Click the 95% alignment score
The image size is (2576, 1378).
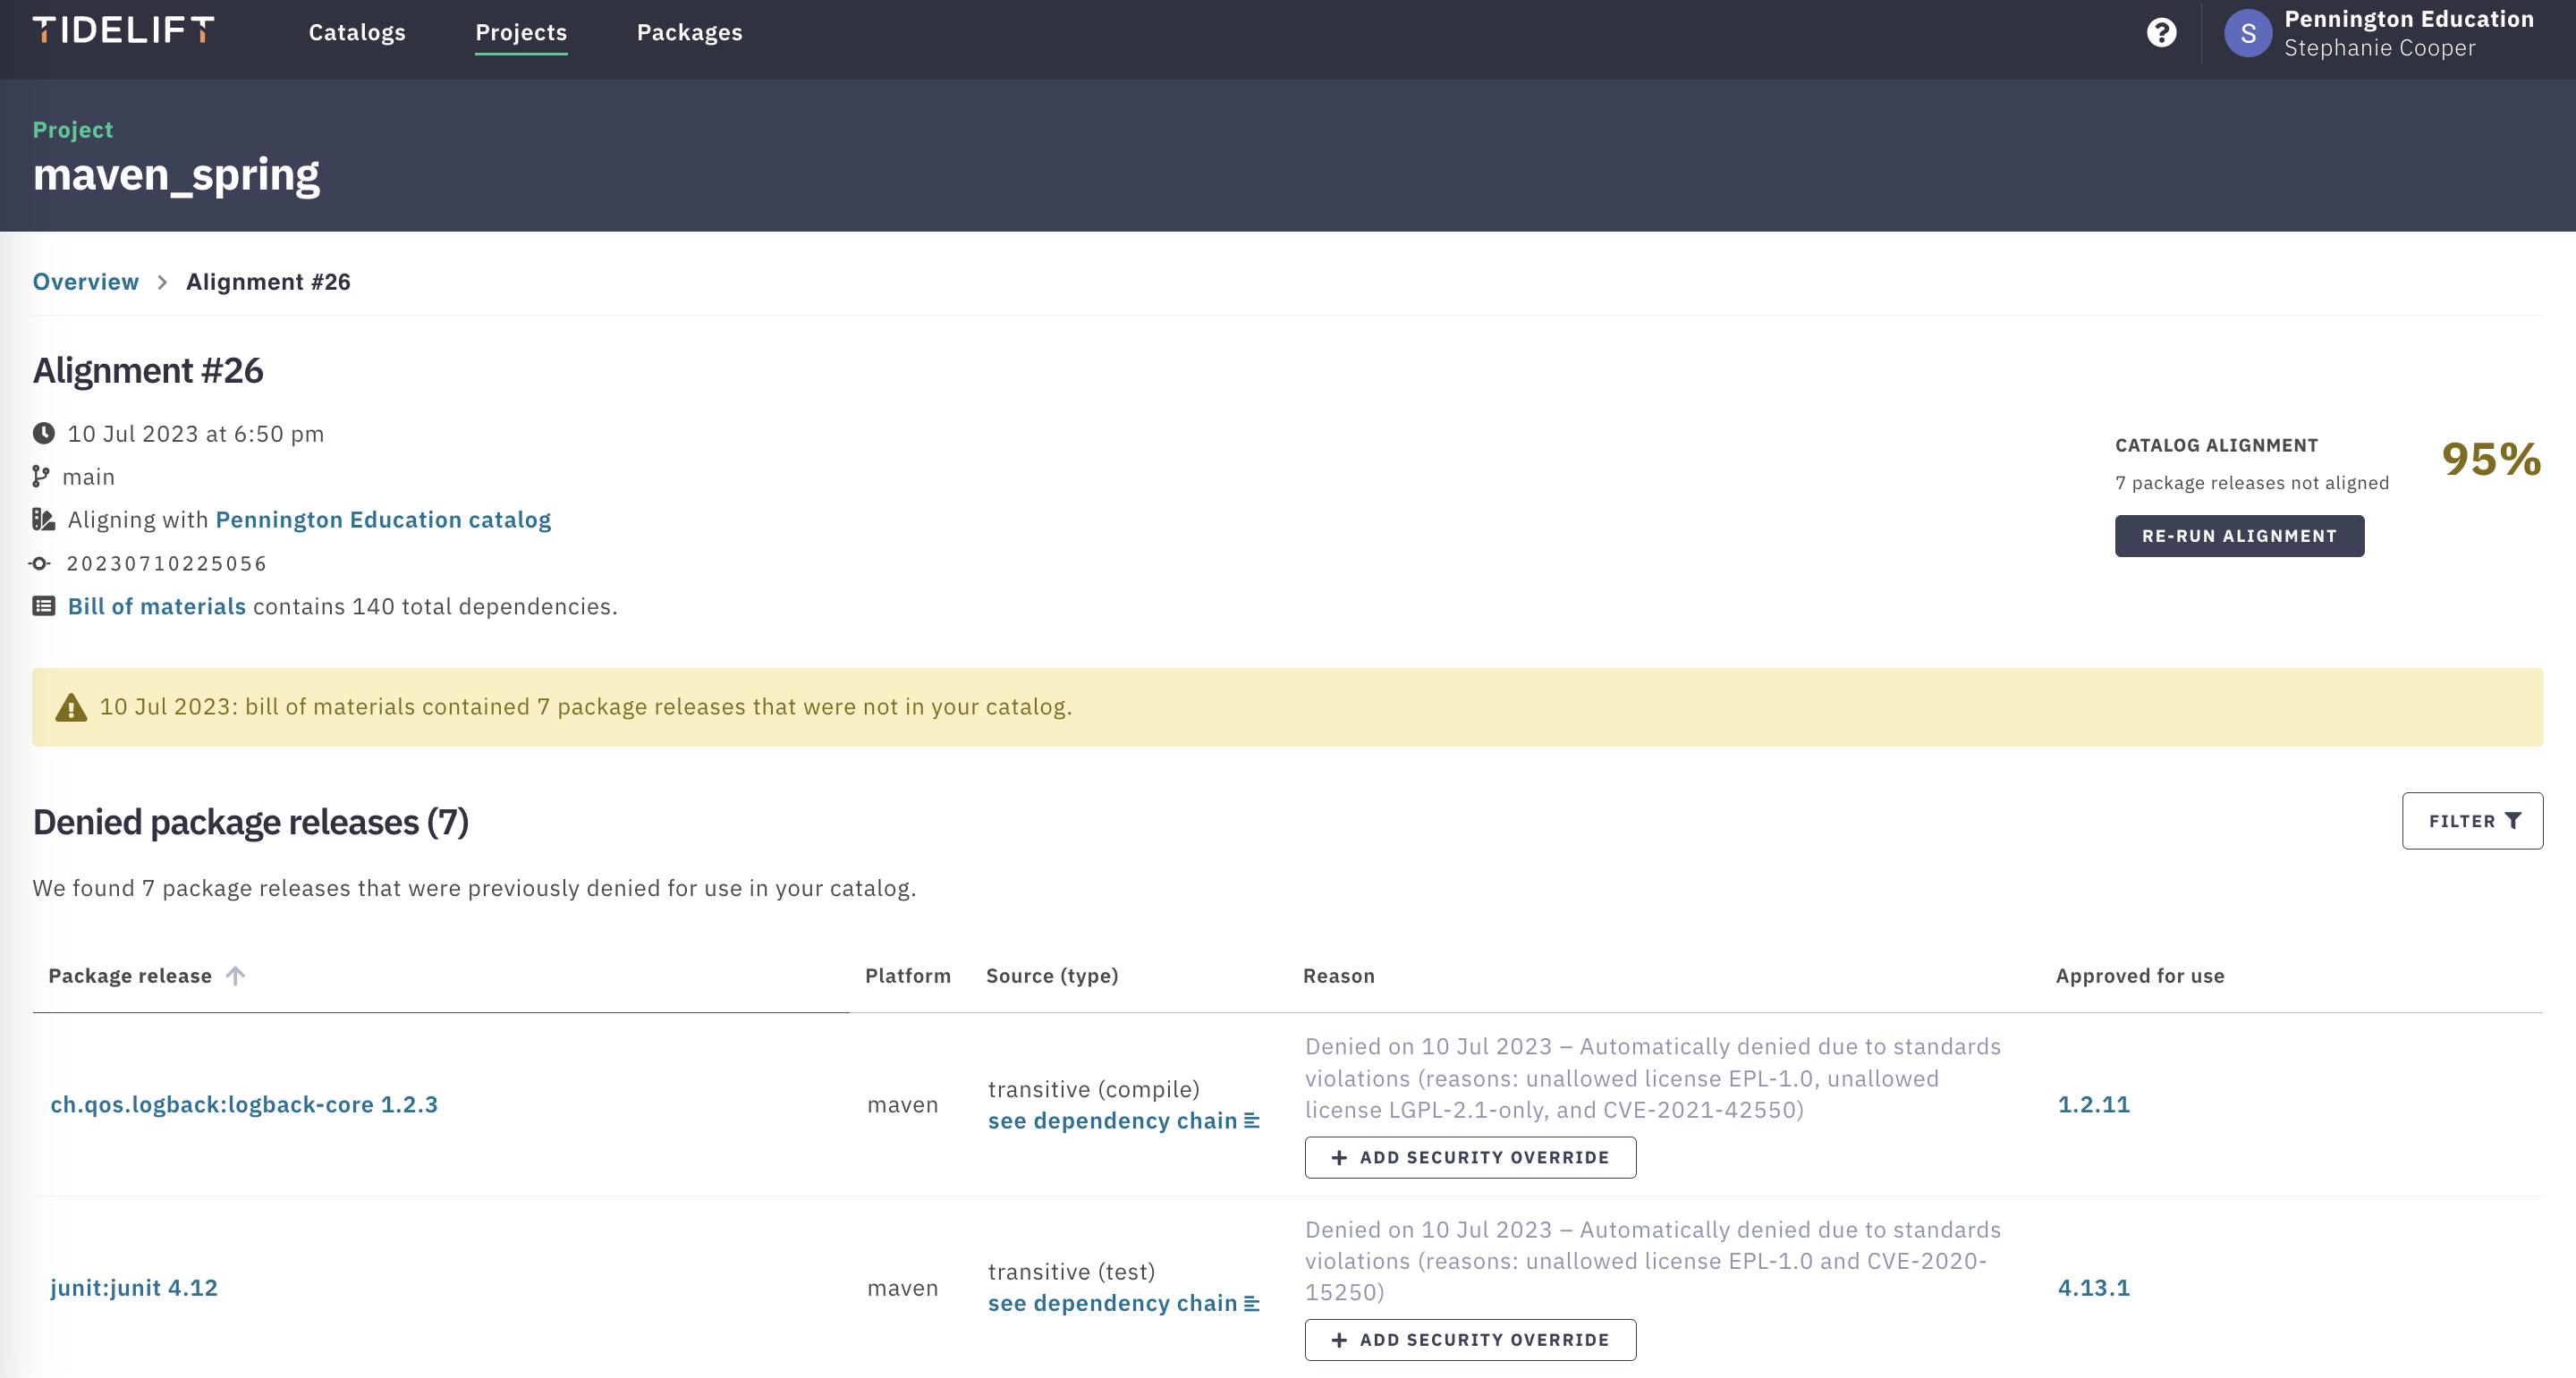[x=2491, y=460]
